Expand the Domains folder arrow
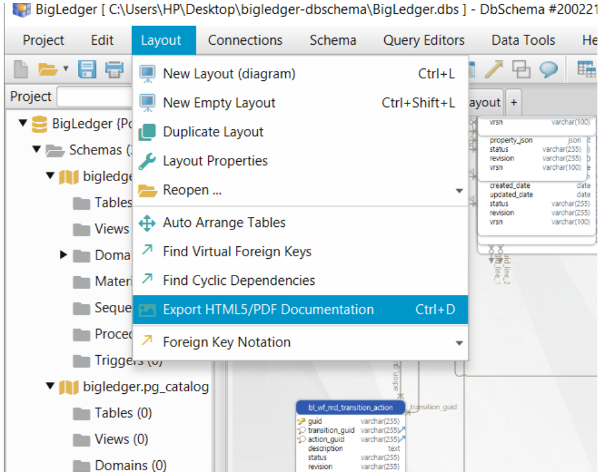The width and height of the screenshot is (603, 474). [x=64, y=254]
